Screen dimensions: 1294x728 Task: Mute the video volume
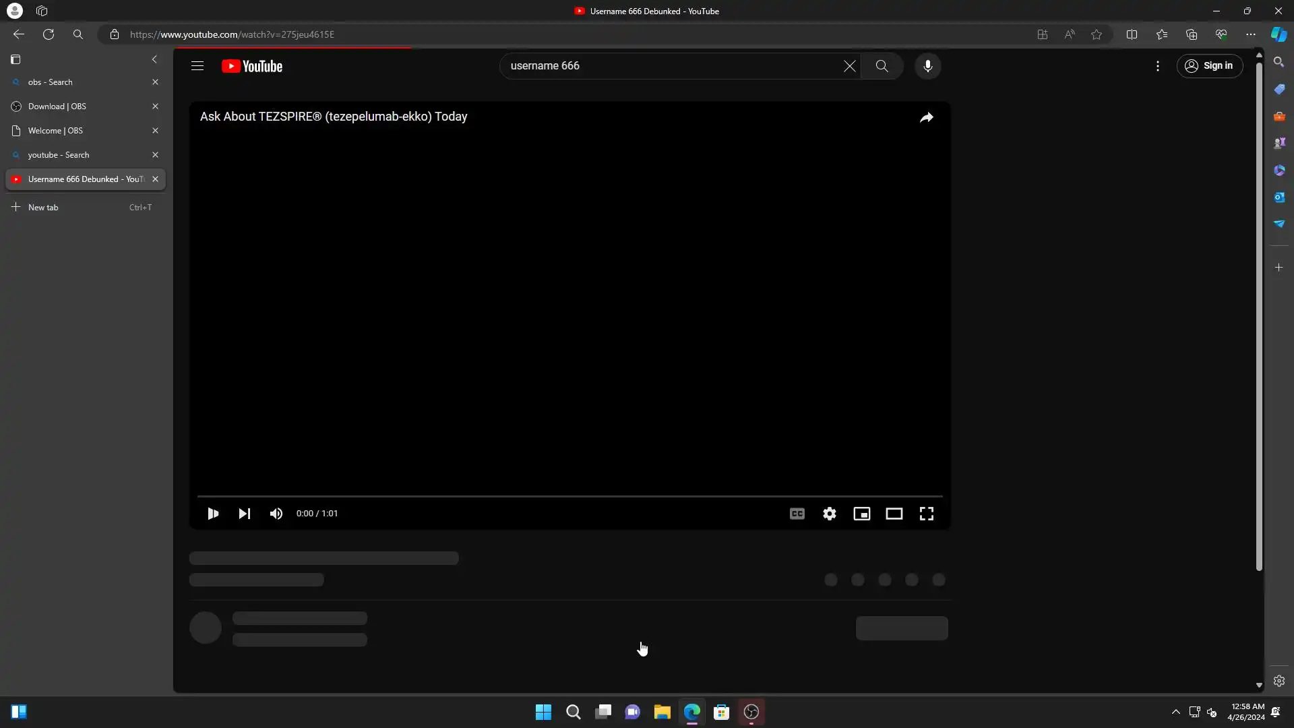point(276,514)
